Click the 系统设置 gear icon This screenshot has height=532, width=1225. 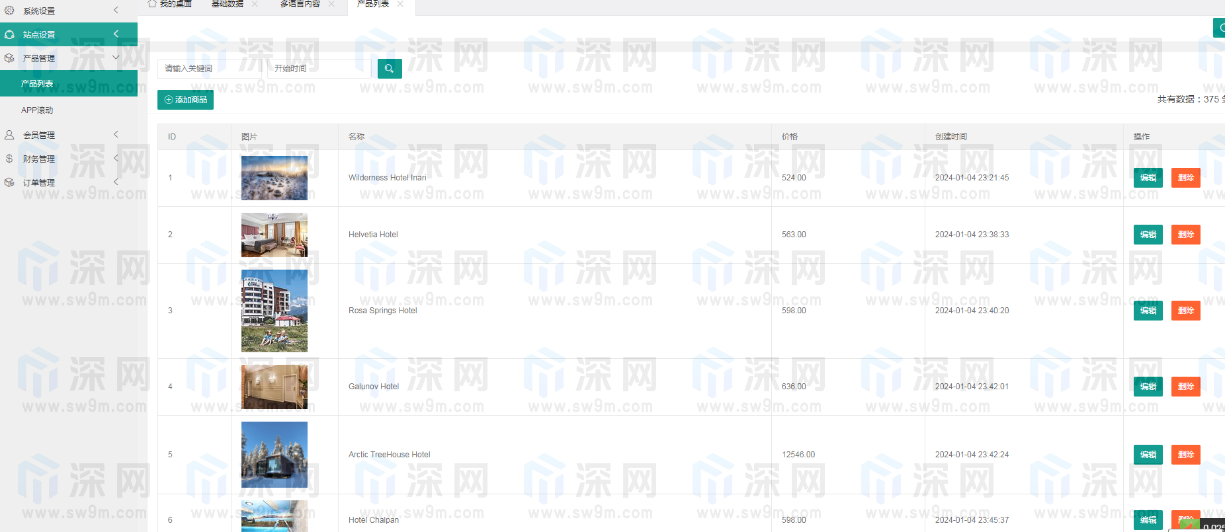coord(9,11)
